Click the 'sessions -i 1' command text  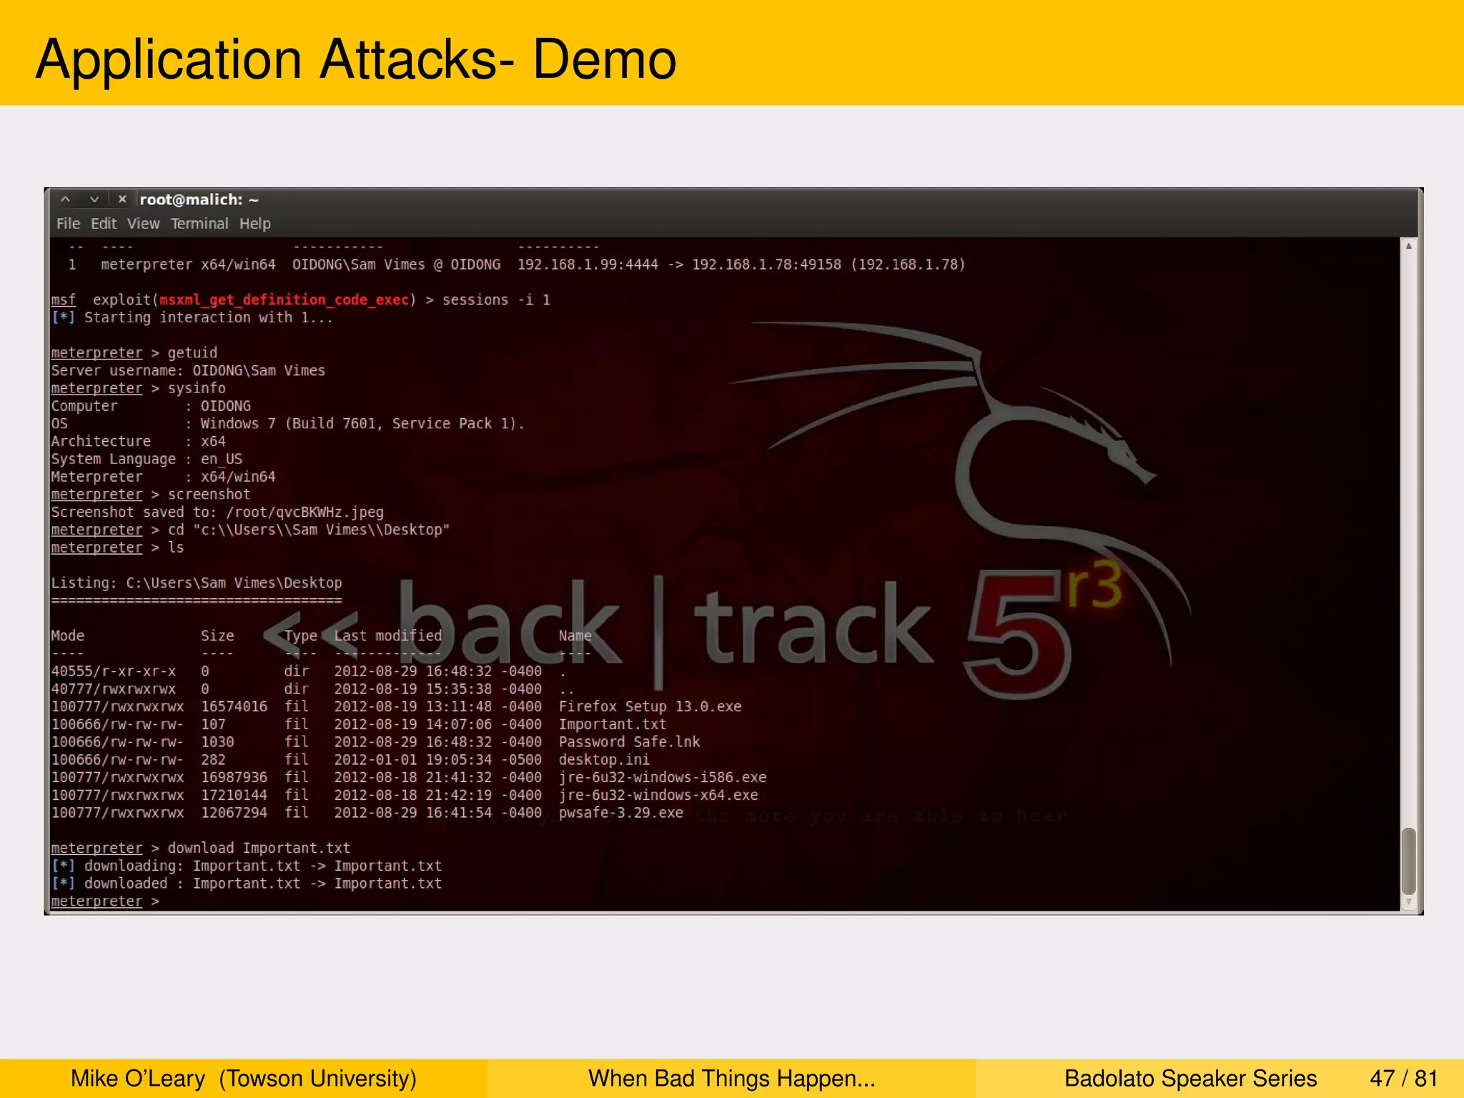click(496, 300)
